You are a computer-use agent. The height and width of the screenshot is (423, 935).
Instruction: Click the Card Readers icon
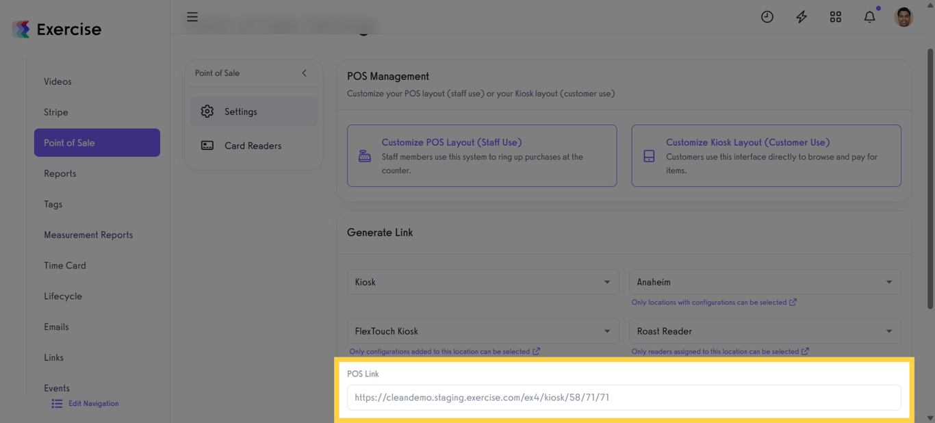tap(207, 146)
